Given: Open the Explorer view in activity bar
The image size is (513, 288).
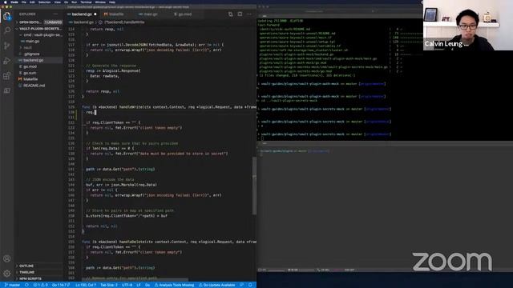Looking at the screenshot, I should tap(7, 16).
